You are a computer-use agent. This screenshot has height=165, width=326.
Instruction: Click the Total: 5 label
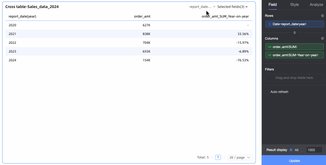tap(203, 157)
